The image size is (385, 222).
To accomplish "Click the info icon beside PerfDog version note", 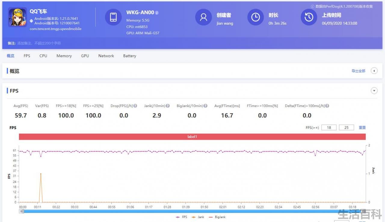I will point(313,6).
